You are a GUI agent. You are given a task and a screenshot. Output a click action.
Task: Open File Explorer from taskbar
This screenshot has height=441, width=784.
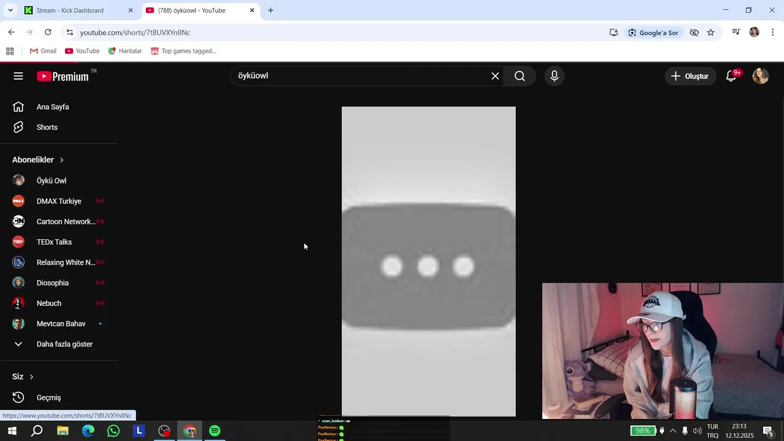[62, 431]
